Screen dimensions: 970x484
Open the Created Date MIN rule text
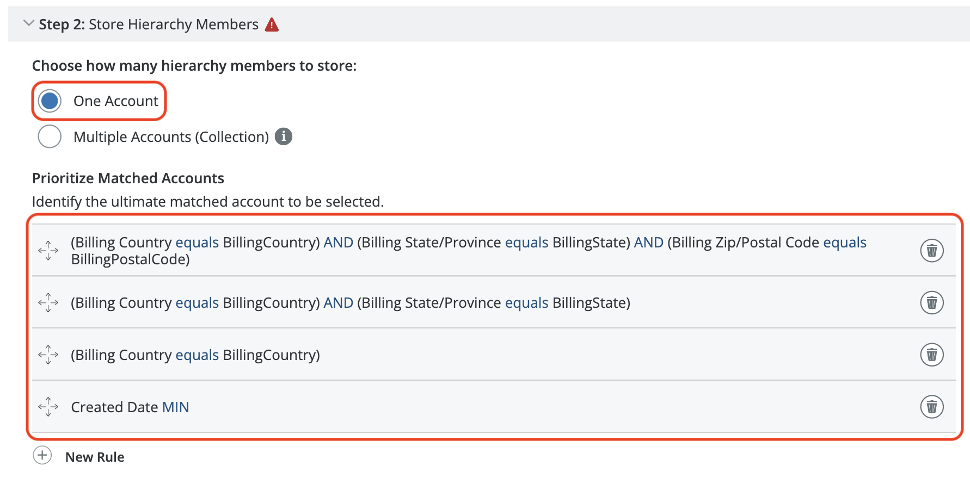[130, 407]
